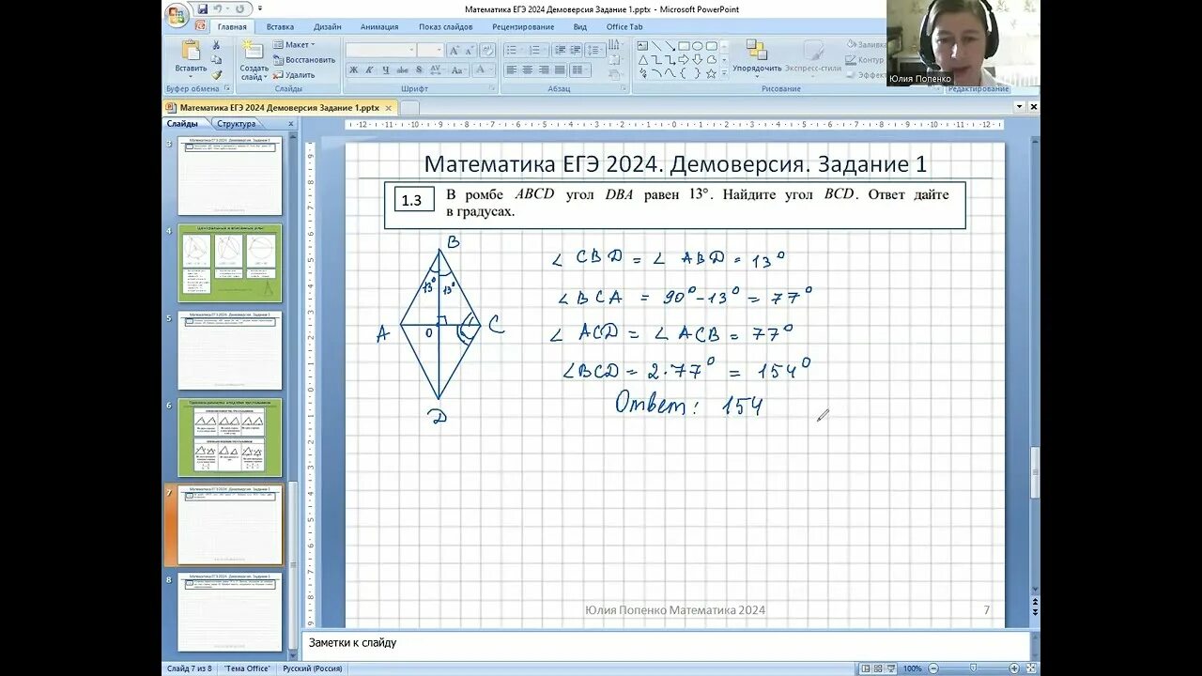Expand the shapes gallery more arrow
This screenshot has width=1202, height=676.
coord(724,73)
